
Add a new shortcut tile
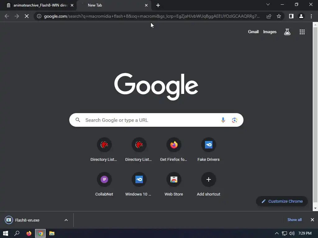click(208, 184)
